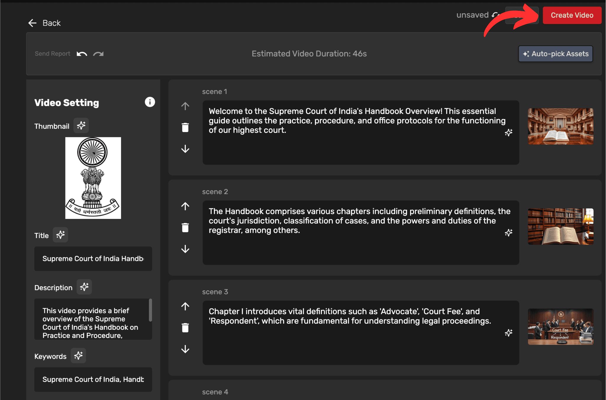This screenshot has height=400, width=606.
Task: Edit scene 1 script text
Action: point(361,133)
